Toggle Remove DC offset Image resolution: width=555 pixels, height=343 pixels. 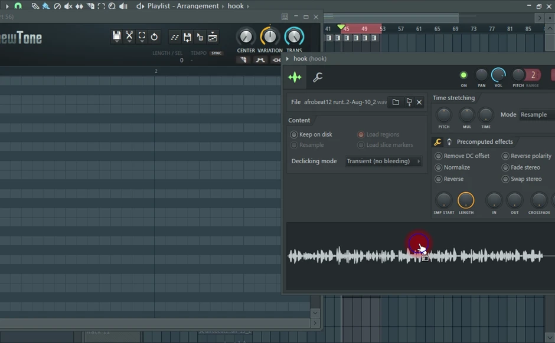coord(438,156)
